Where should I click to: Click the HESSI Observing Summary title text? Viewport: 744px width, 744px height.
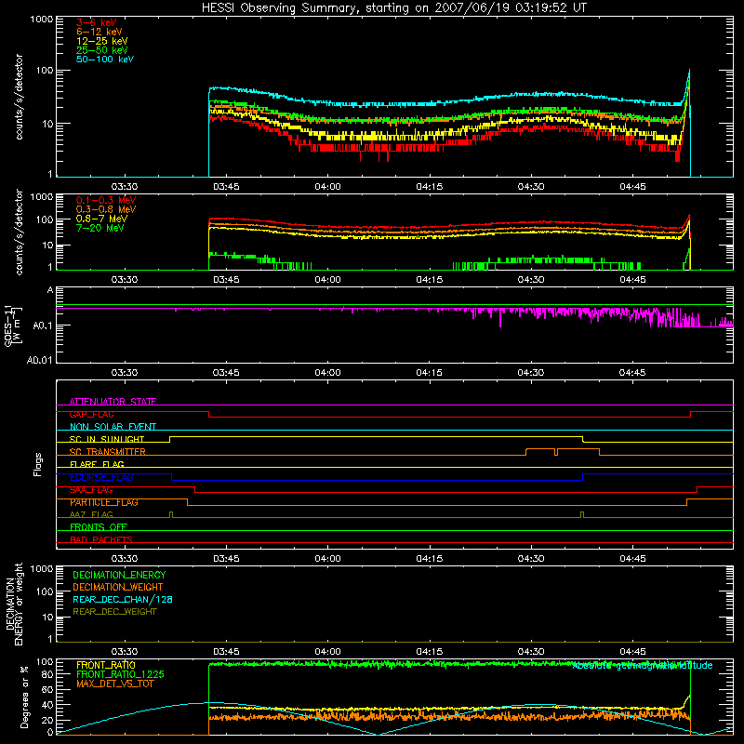point(393,8)
